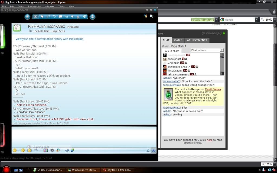Select the 131 in room tab
Viewport: 277px width, 173px height.
tap(172, 51)
